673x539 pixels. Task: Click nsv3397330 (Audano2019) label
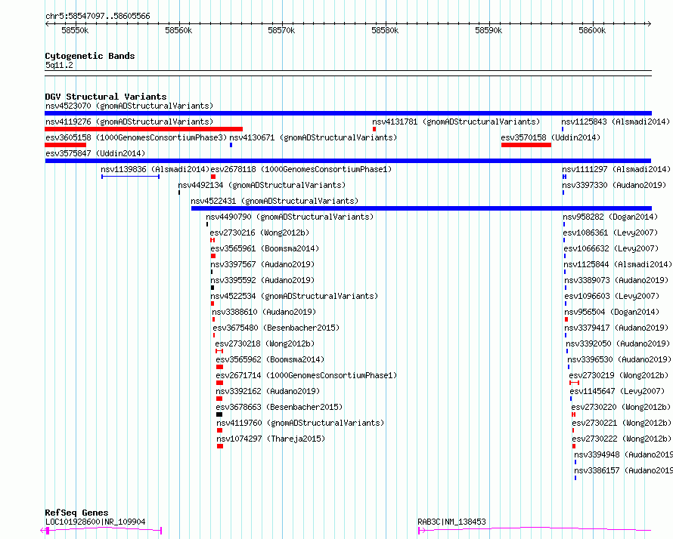[x=614, y=185]
